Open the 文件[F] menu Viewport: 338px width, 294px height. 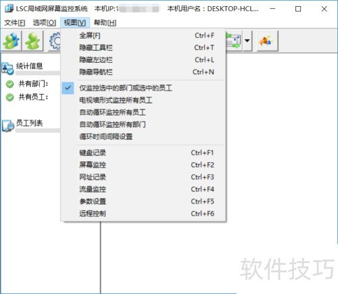[x=15, y=23]
